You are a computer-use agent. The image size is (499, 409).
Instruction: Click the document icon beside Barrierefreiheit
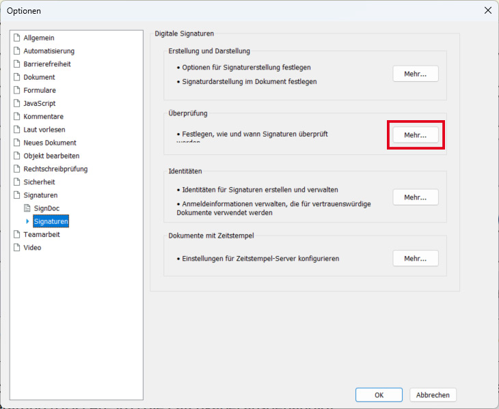[18, 64]
